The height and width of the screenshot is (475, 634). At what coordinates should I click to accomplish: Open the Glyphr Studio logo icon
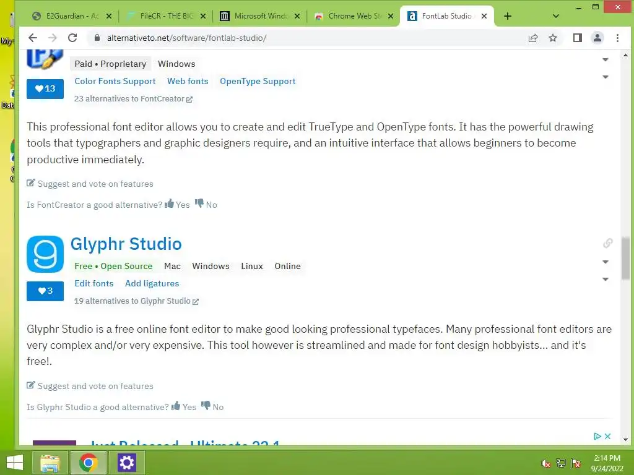45,254
